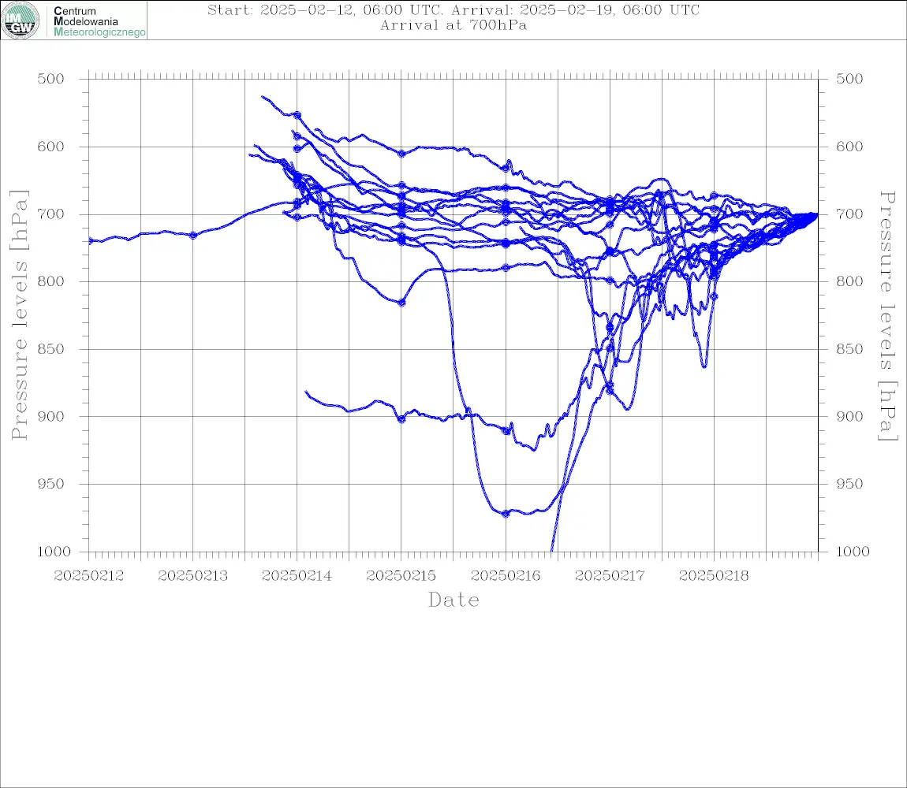Viewport: 907px width, 788px height.
Task: Click the date label 20250218
Action: coord(714,576)
